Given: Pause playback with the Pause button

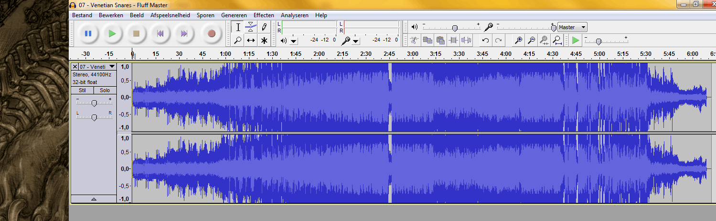Looking at the screenshot, I should click(x=88, y=33).
